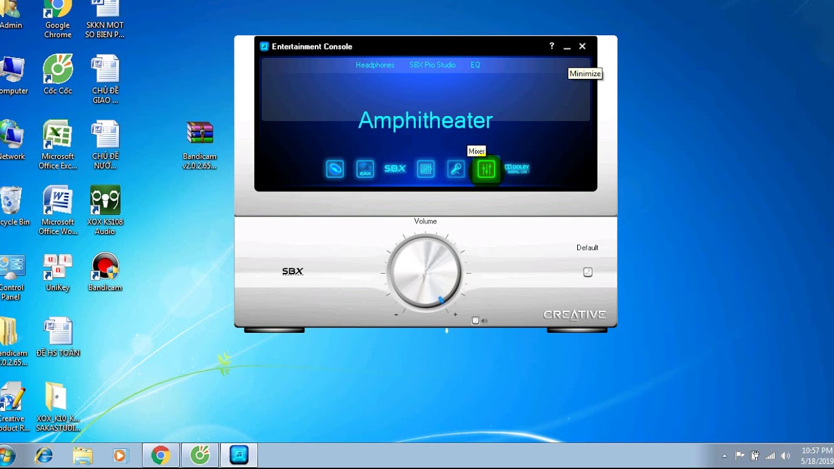Select the Cốc Cốc desktop shortcut
834x469 pixels.
coord(57,76)
